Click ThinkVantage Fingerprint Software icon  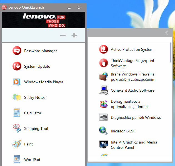(x=104, y=63)
